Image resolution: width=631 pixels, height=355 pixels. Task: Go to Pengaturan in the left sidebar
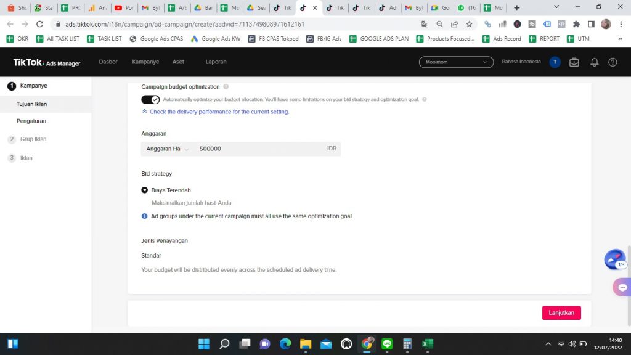click(x=31, y=121)
